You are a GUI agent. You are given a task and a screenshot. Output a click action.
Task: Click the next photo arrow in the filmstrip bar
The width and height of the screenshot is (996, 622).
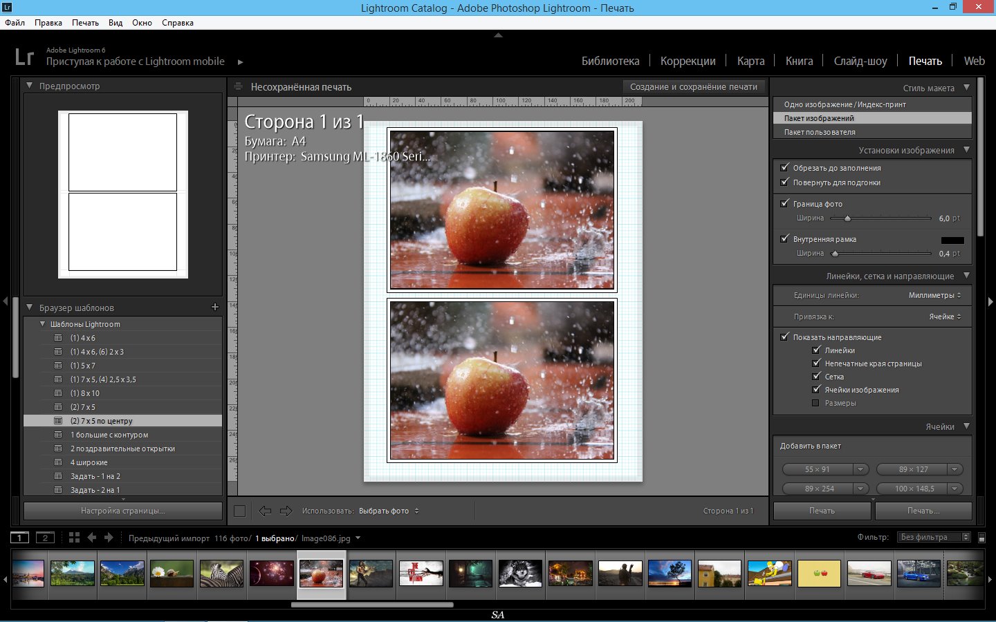(109, 537)
